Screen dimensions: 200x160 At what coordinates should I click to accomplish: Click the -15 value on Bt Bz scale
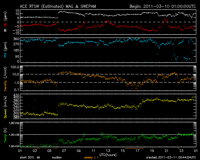pos(16,33)
